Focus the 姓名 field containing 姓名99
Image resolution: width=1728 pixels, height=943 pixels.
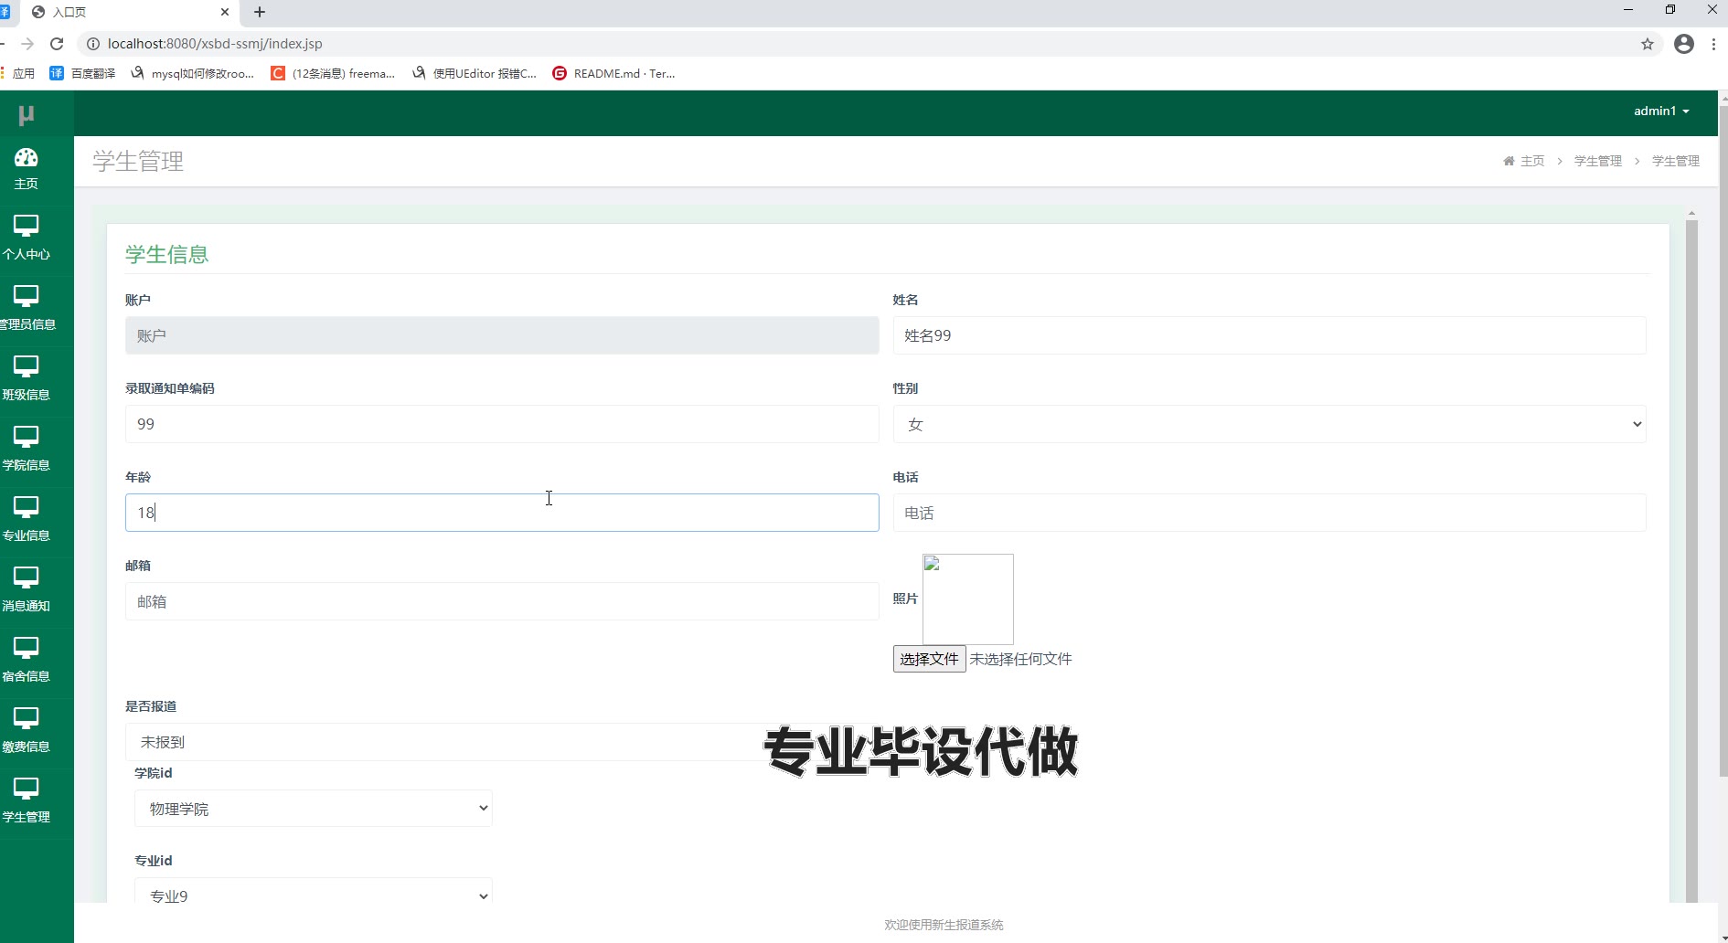(1269, 335)
